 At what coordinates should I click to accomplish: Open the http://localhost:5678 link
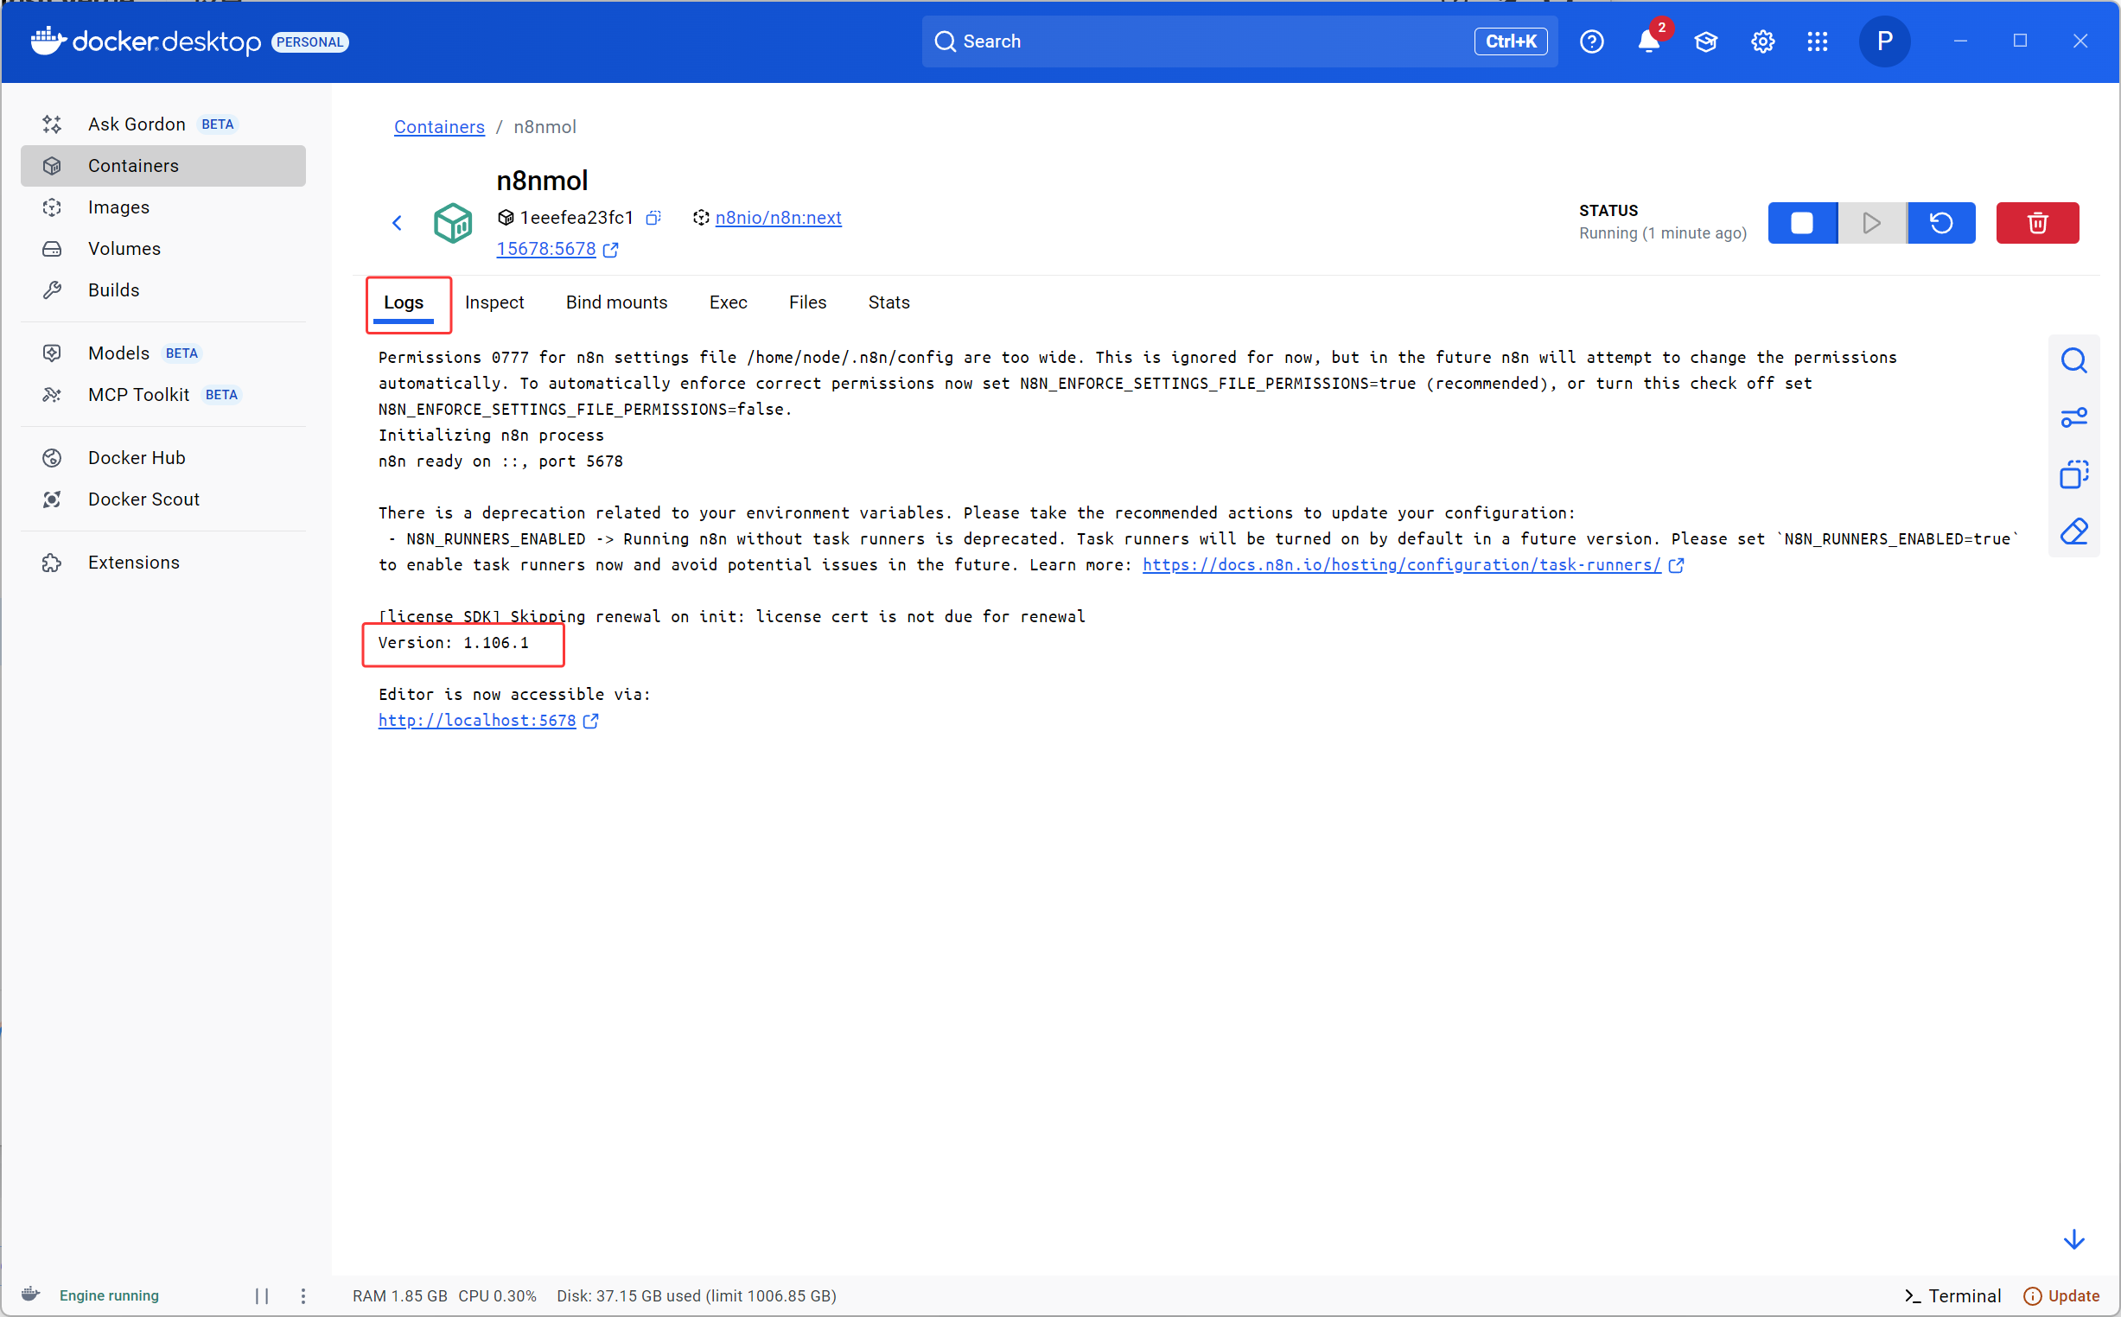click(476, 721)
